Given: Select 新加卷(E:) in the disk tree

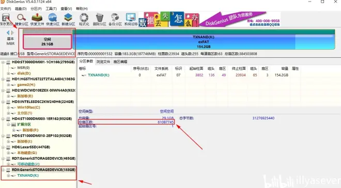Looking at the screenshot, I should click(25, 96).
